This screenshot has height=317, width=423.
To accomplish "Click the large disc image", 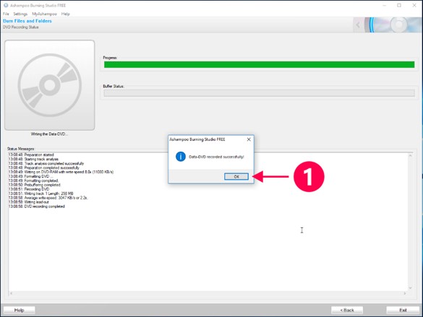I will [50, 85].
